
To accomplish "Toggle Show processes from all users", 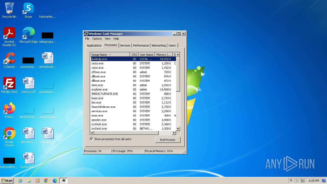I will click(91, 139).
